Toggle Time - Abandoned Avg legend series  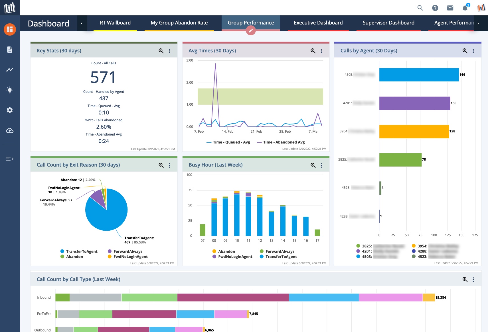tap(281, 142)
